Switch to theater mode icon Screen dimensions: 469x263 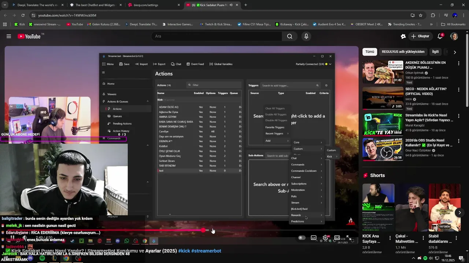coord(337,237)
